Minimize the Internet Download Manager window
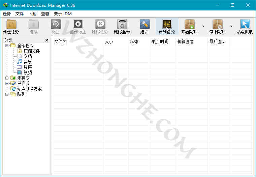256x177 pixels. tap(217, 5)
